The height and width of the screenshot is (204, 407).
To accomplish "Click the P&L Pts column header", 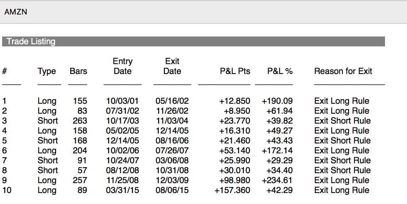I will pos(235,71).
